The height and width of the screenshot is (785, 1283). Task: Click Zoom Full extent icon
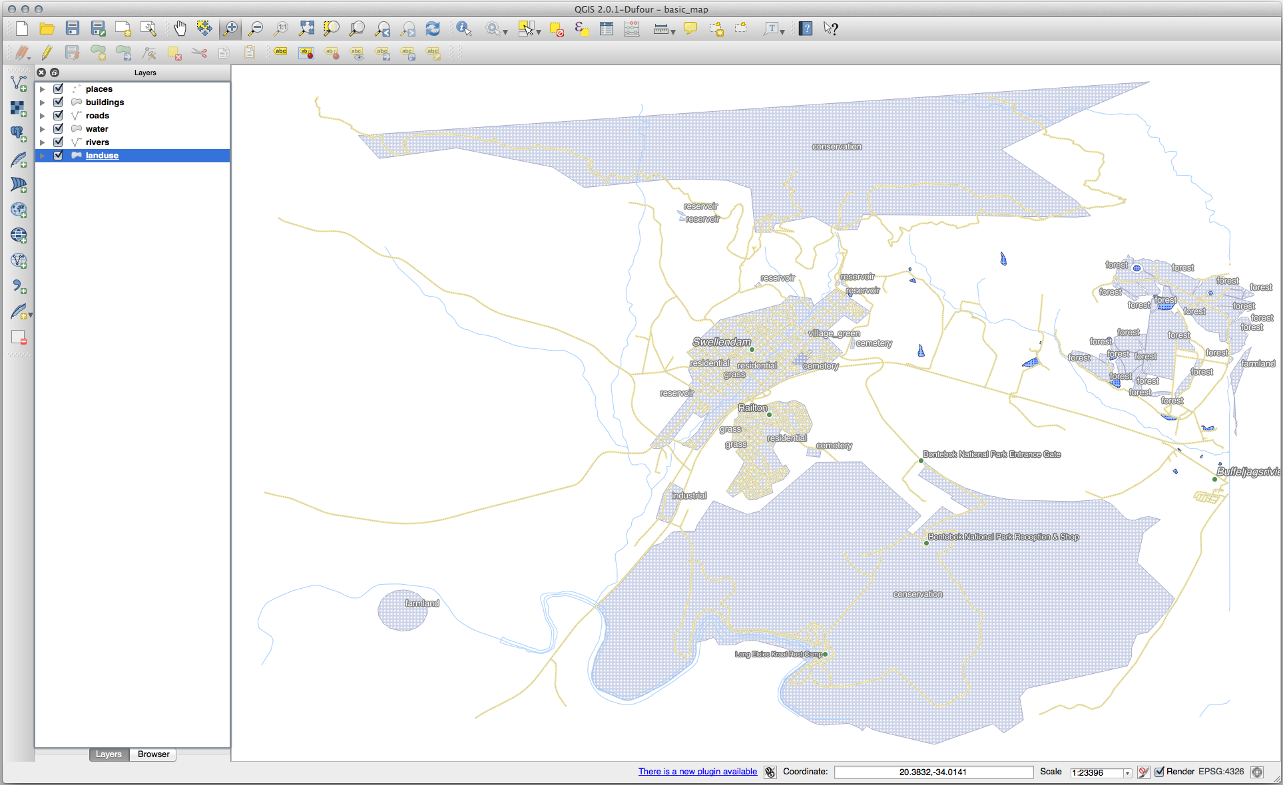pos(306,28)
